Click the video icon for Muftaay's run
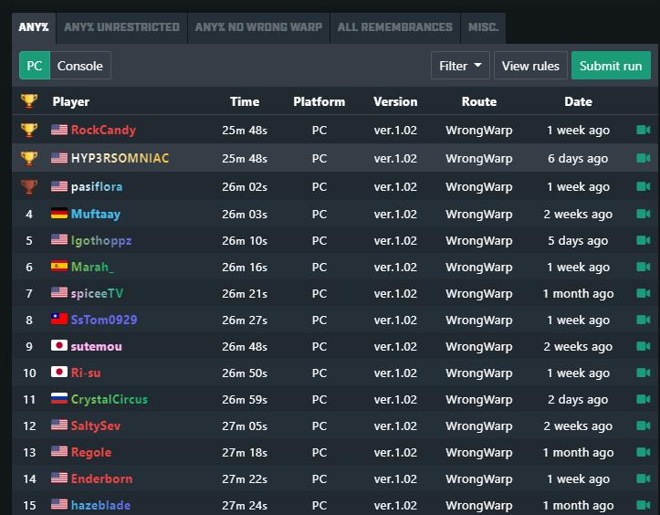The width and height of the screenshot is (660, 515). [x=643, y=214]
